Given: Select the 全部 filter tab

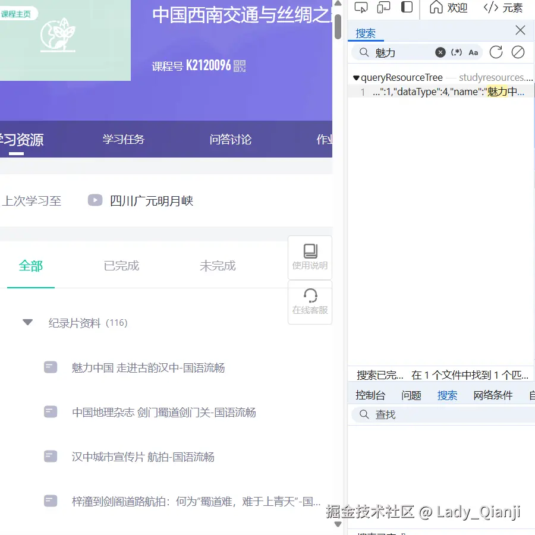Looking at the screenshot, I should pos(31,266).
